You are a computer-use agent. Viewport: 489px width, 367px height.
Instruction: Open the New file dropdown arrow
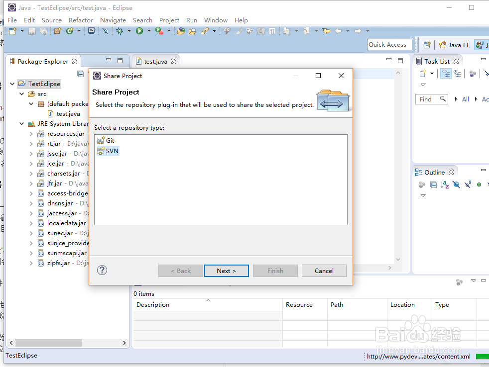[x=22, y=31]
